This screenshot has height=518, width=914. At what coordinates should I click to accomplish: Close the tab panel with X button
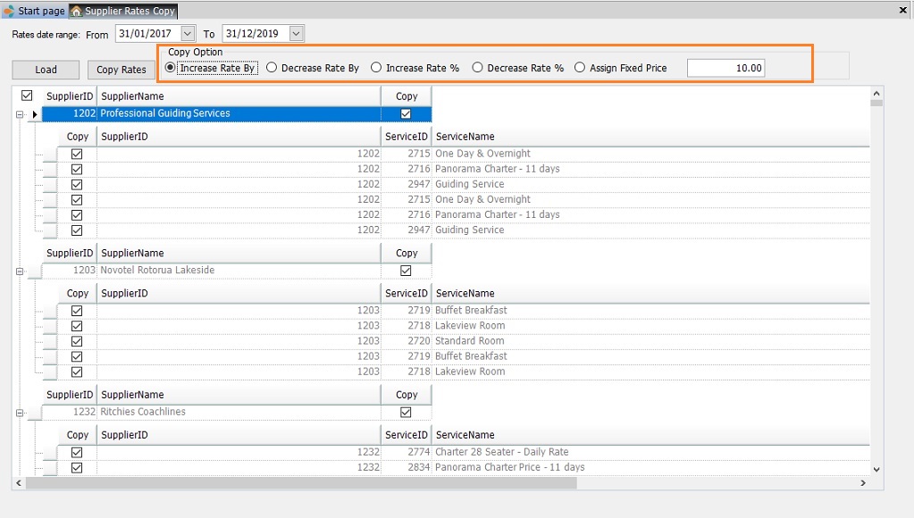902,9
